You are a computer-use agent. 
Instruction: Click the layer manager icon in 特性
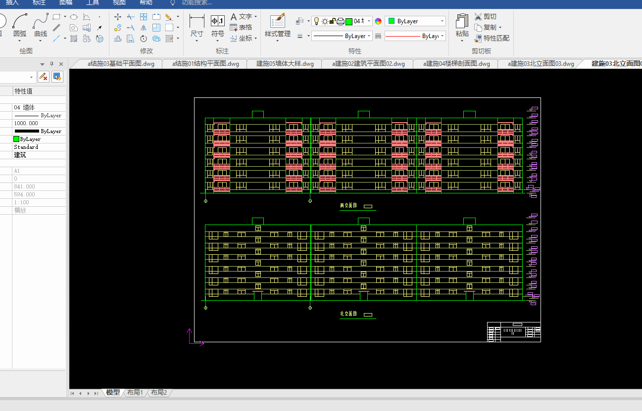coord(299,21)
